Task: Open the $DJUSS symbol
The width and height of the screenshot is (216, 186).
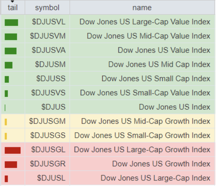Action: (51, 78)
